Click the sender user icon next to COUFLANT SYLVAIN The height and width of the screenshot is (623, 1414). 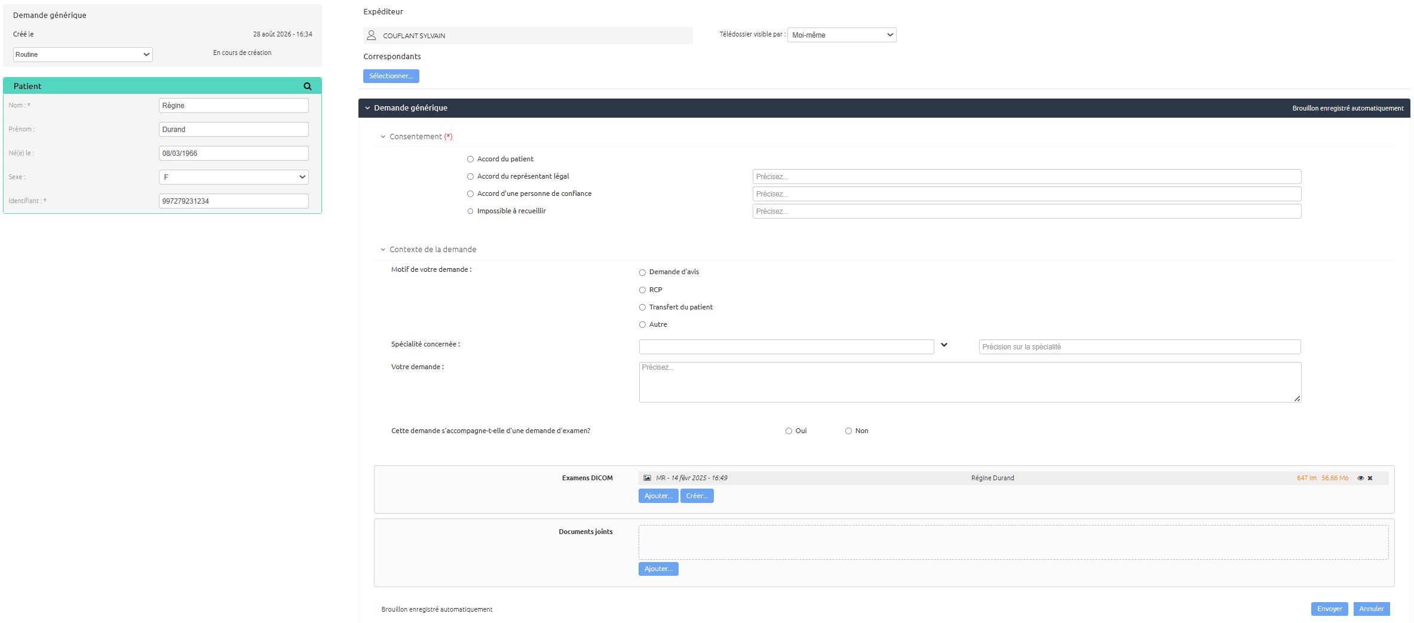(x=371, y=35)
